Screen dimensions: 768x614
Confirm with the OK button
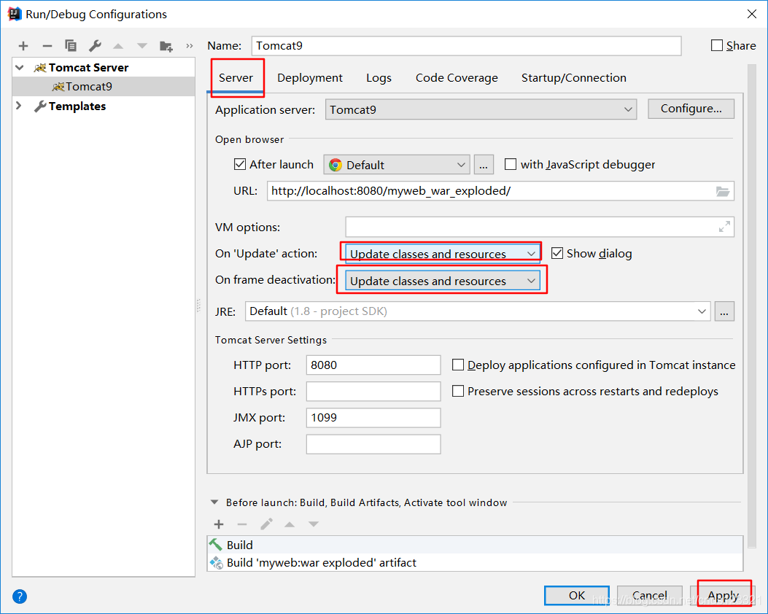tap(576, 595)
